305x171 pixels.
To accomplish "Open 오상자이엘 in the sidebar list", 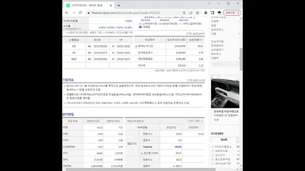I will [217, 41].
